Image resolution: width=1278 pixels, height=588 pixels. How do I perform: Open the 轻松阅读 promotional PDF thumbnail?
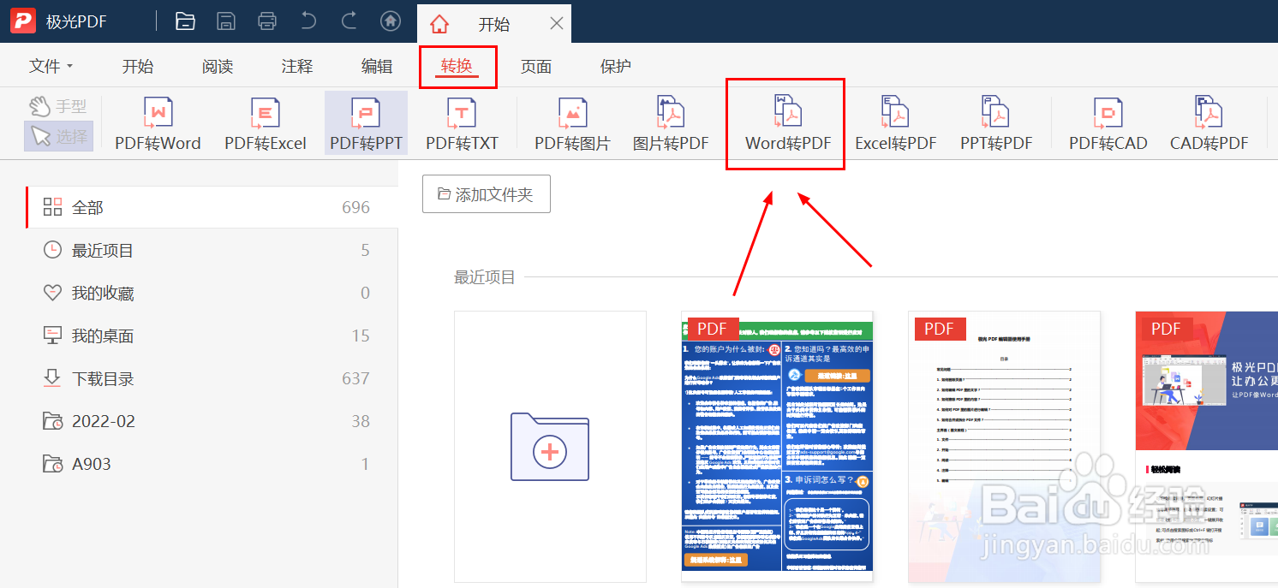[x=1206, y=447]
